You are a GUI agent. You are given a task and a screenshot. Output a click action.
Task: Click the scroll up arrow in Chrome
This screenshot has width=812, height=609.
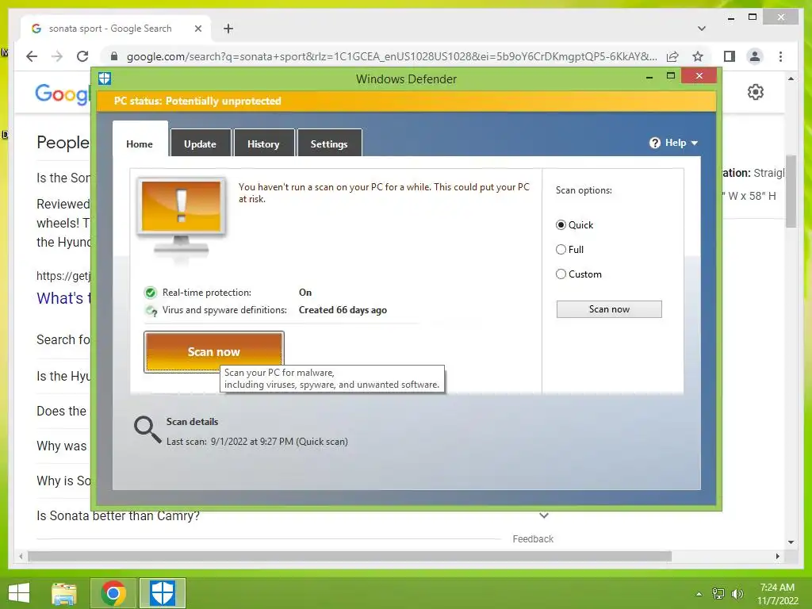[x=791, y=79]
